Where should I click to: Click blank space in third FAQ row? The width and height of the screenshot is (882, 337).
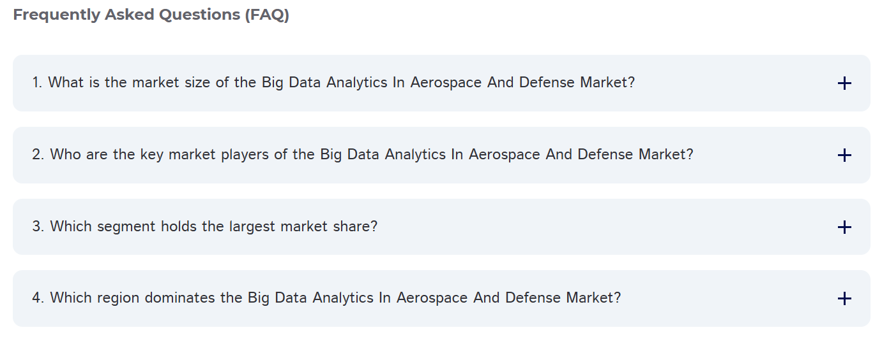pyautogui.click(x=575, y=227)
